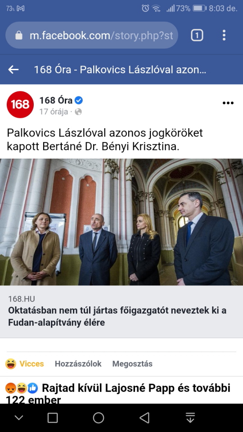The height and width of the screenshot is (432, 243).
Task: Tap the verified badge beside 168 Óra
Action: (79, 100)
